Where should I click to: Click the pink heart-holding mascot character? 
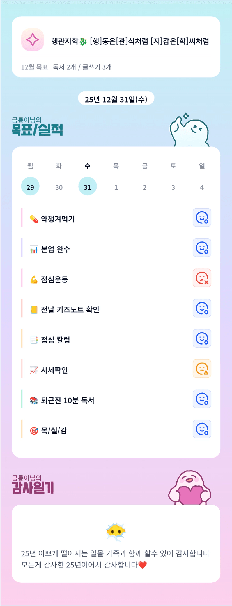[x=190, y=488]
